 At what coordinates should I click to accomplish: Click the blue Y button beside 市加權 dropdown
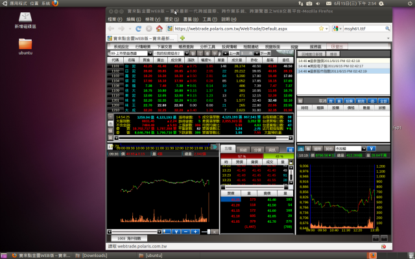pos(372,148)
